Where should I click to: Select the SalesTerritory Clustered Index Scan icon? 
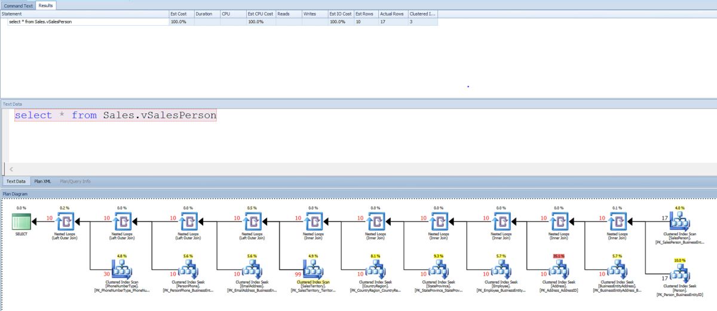coord(313,269)
